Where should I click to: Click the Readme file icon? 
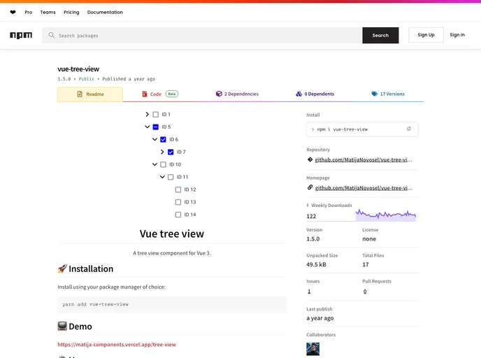click(x=80, y=94)
